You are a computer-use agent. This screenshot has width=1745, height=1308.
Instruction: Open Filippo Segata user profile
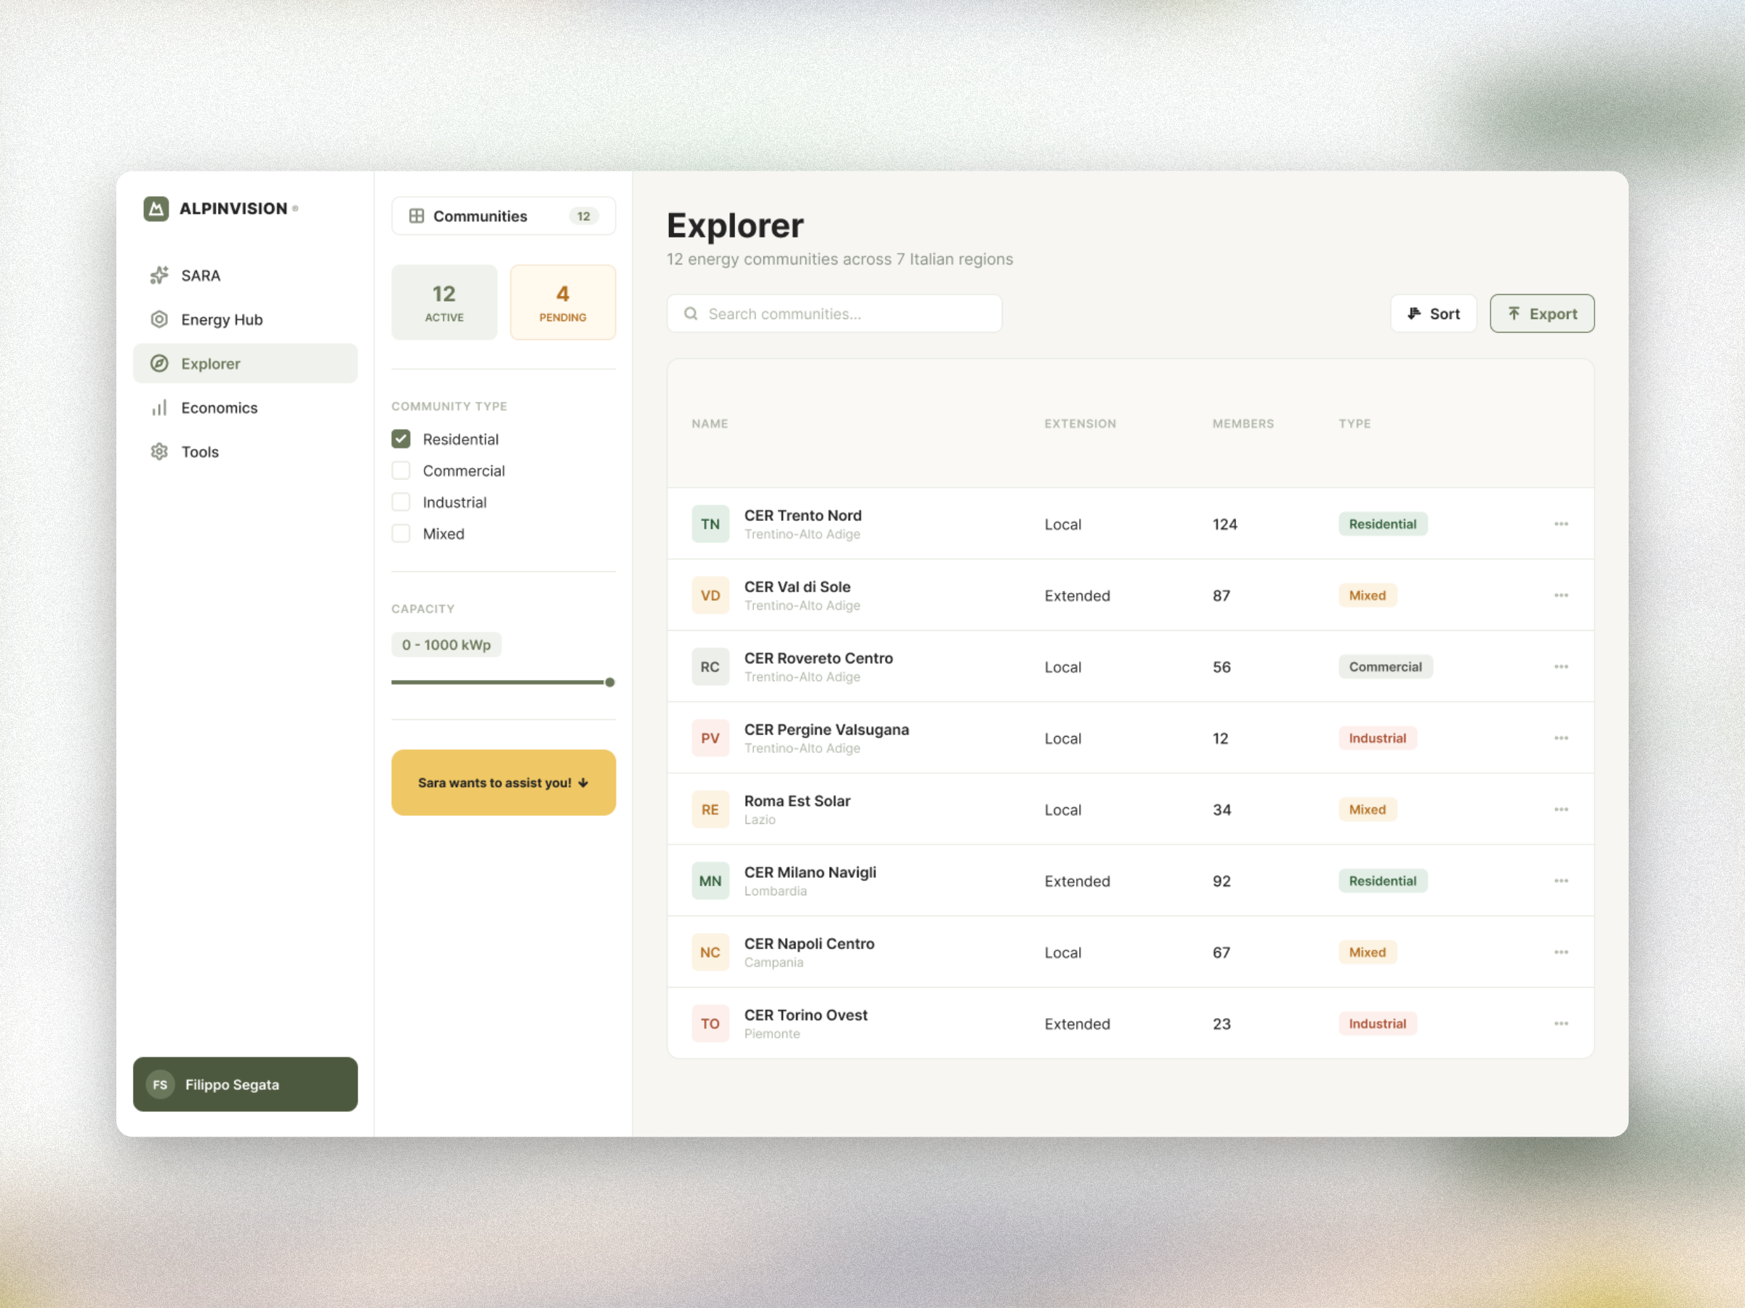click(245, 1085)
